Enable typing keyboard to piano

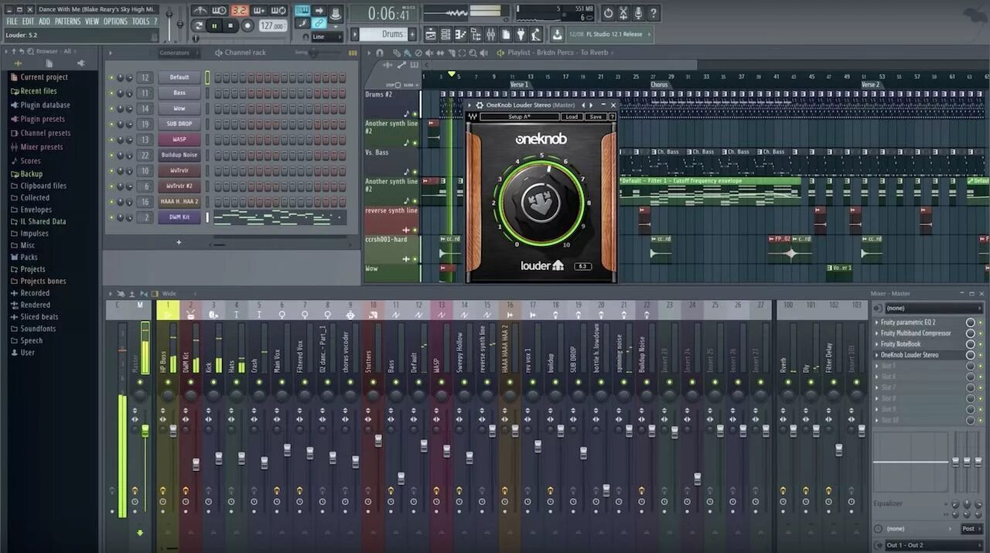[302, 10]
